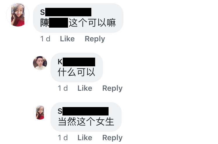Reply to the comment 当然这个女生
218x144 pixels.
(112, 138)
